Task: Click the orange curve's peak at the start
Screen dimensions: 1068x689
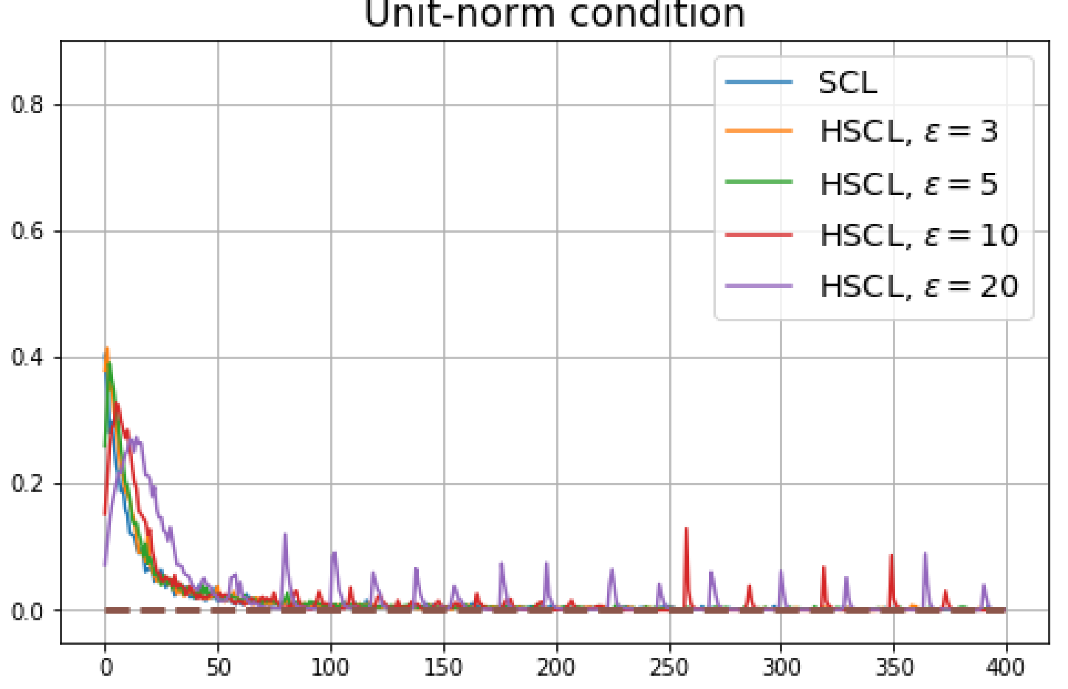Action: pyautogui.click(x=107, y=350)
